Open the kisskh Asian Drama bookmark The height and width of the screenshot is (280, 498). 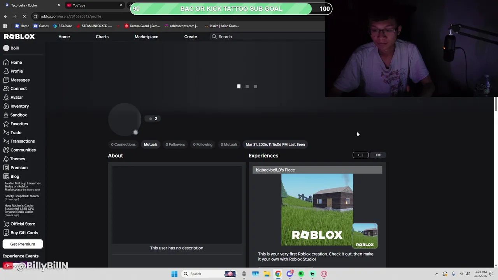[222, 26]
